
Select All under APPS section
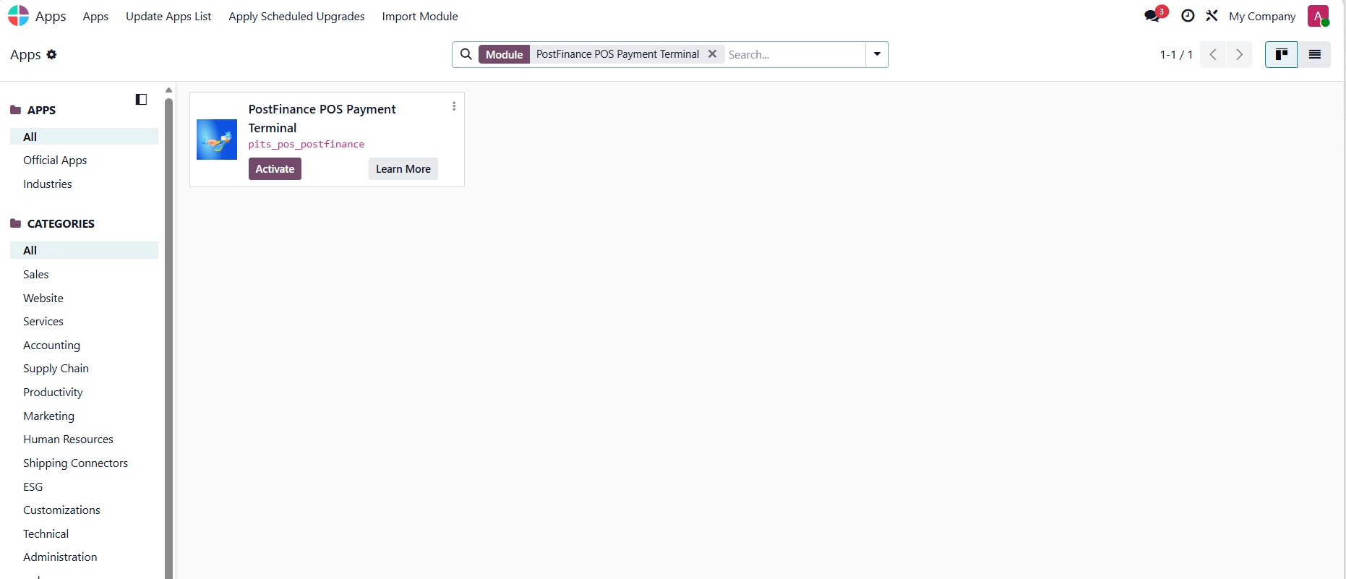pyautogui.click(x=84, y=137)
